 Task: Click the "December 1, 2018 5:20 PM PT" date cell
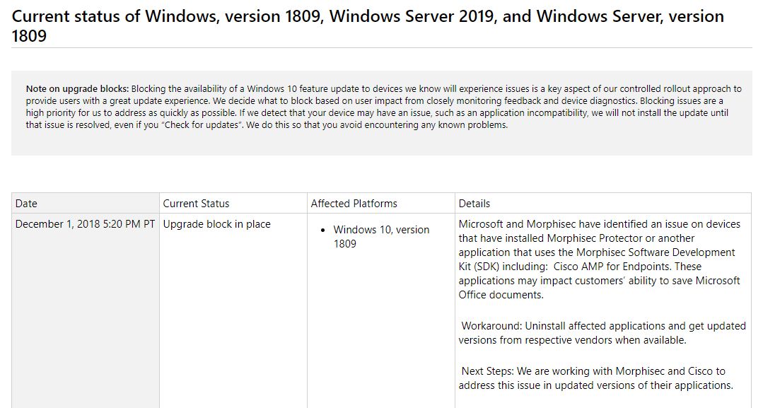85,224
